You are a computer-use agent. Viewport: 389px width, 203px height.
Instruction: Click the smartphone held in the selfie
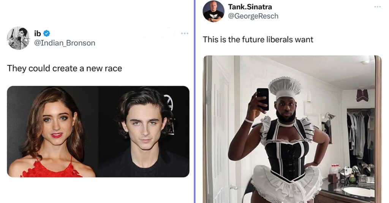[x=263, y=99]
